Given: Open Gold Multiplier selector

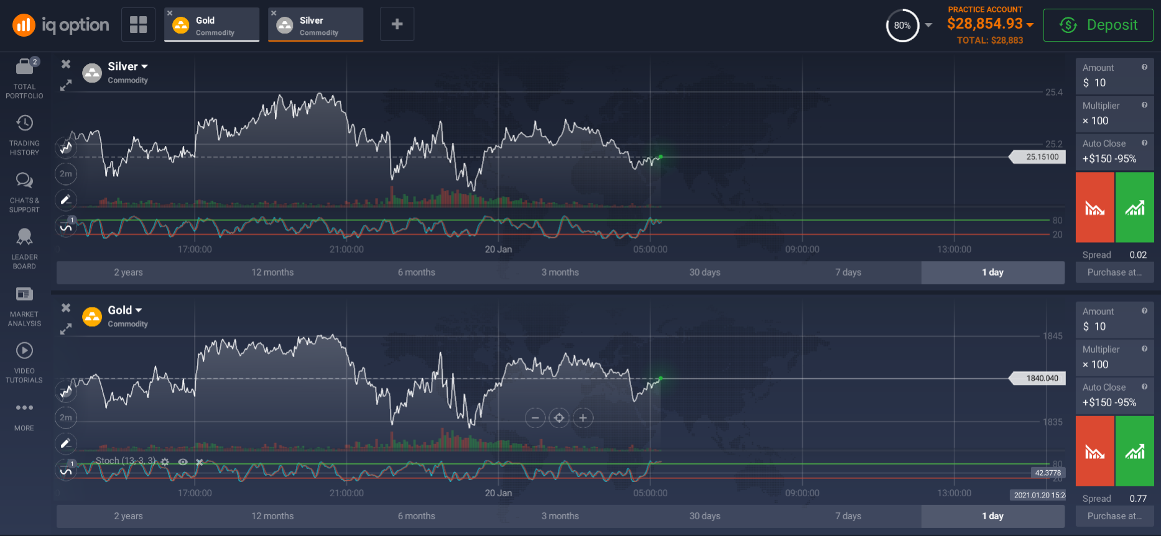Looking at the screenshot, I should point(1115,358).
